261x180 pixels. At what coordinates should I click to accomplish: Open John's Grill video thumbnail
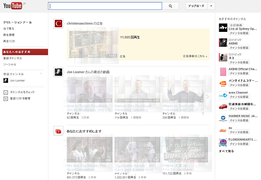(x=185, y=150)
